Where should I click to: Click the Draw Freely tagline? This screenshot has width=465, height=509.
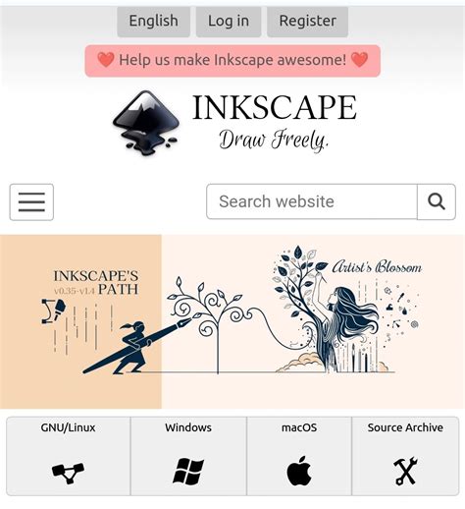(x=274, y=141)
